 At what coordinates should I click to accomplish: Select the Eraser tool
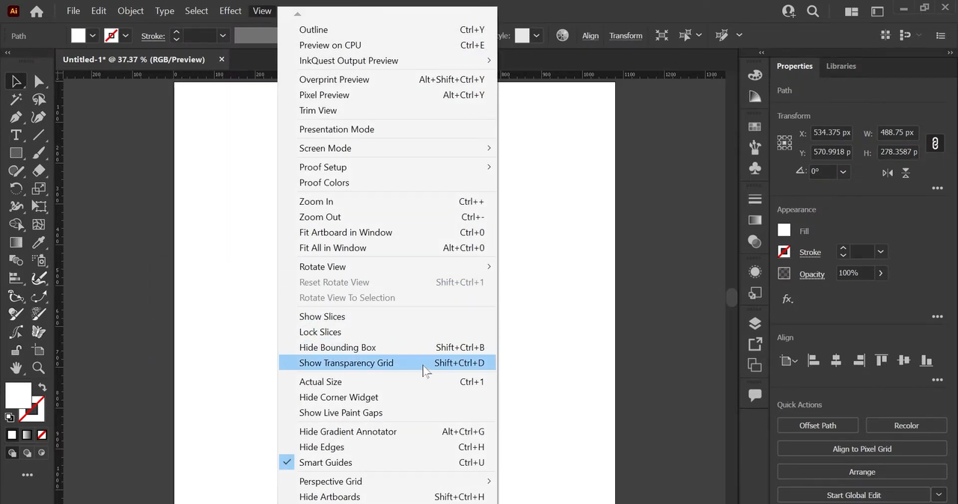tap(39, 170)
